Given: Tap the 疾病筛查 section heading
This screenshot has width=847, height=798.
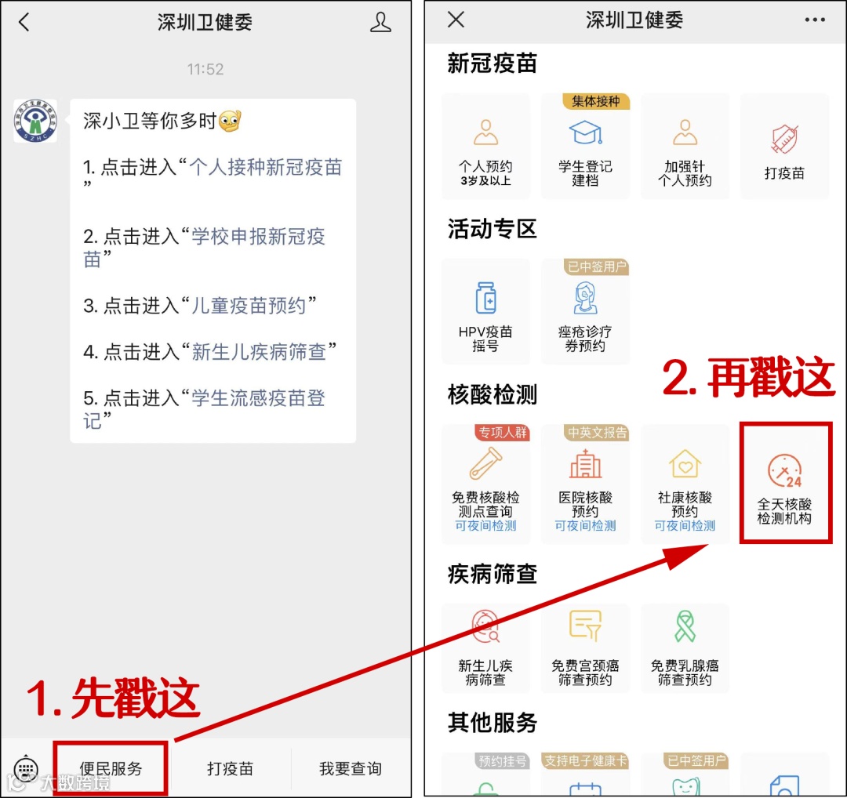Looking at the screenshot, I should click(492, 574).
